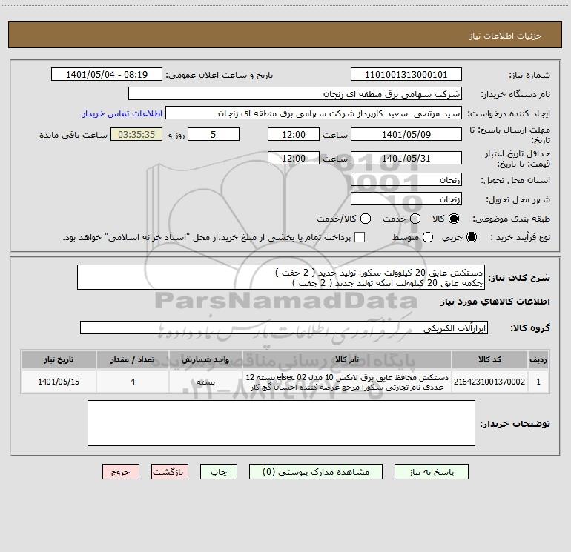Click the شماره نیاز field 1101001313000101
The width and height of the screenshot is (571, 552).
[x=406, y=75]
